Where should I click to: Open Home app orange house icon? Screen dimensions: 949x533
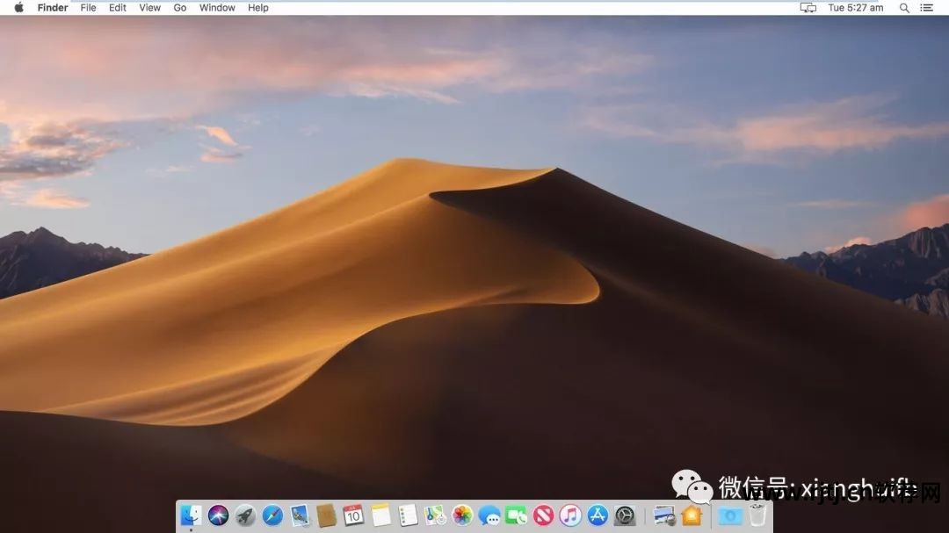(x=692, y=515)
